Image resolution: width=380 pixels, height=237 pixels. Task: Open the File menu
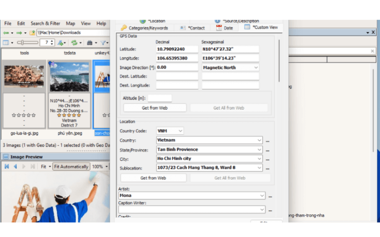[x=8, y=23]
